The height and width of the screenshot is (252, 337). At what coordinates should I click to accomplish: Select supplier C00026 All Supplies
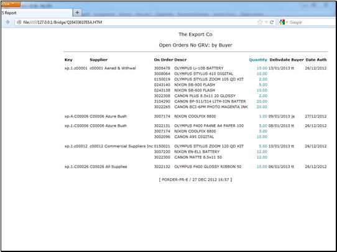108,167
